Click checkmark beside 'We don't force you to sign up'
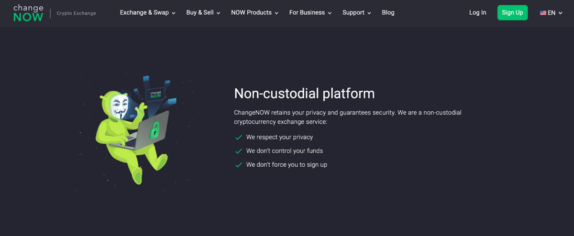 tap(238, 165)
